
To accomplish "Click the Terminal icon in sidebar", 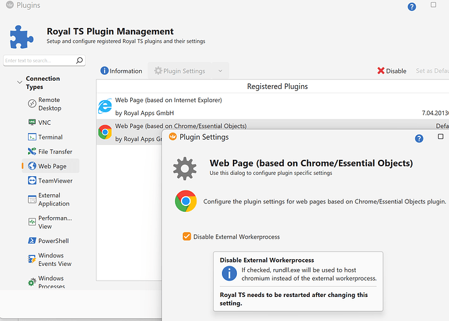I will pyautogui.click(x=32, y=137).
